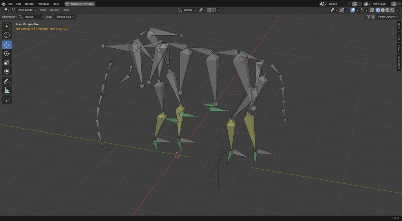
Task: Pin the Scene with the pin icon
Action: point(349,4)
